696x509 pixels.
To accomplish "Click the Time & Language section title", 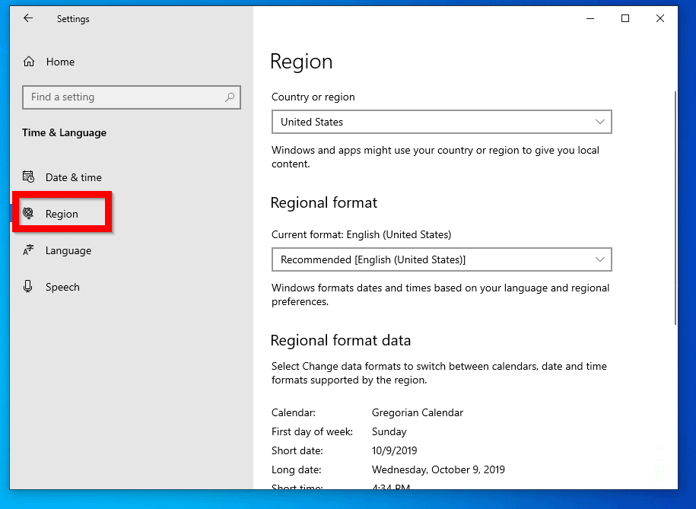I will (65, 133).
